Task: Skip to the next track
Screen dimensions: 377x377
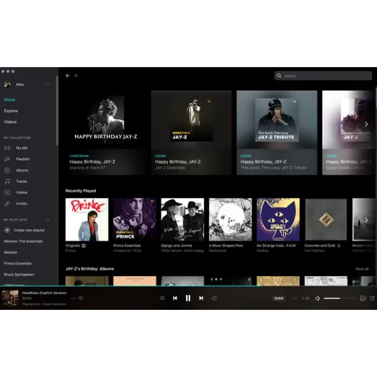Action: [x=201, y=298]
